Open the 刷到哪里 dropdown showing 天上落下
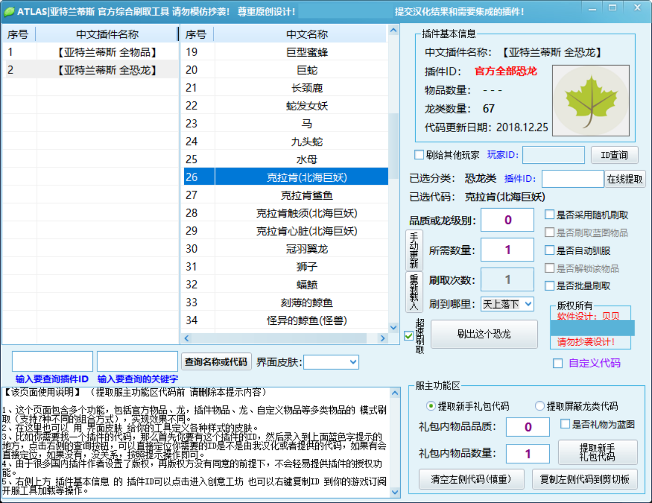Screen dimensions: 652x503 click(507, 304)
